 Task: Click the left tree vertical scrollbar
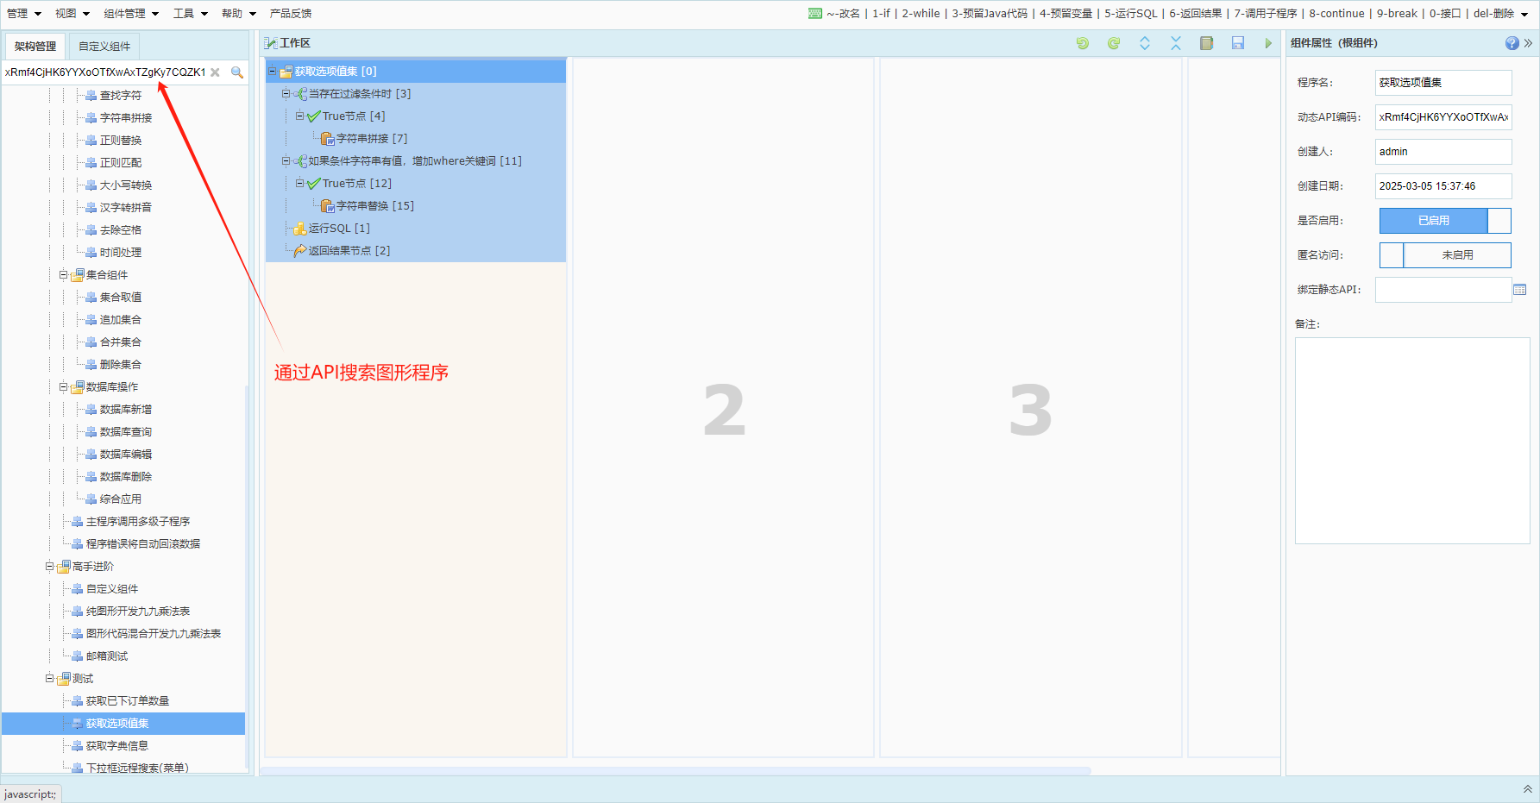click(248, 578)
